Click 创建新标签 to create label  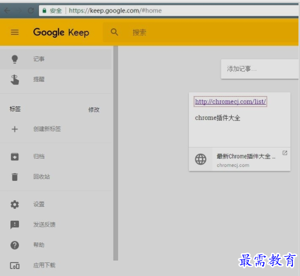(55, 129)
